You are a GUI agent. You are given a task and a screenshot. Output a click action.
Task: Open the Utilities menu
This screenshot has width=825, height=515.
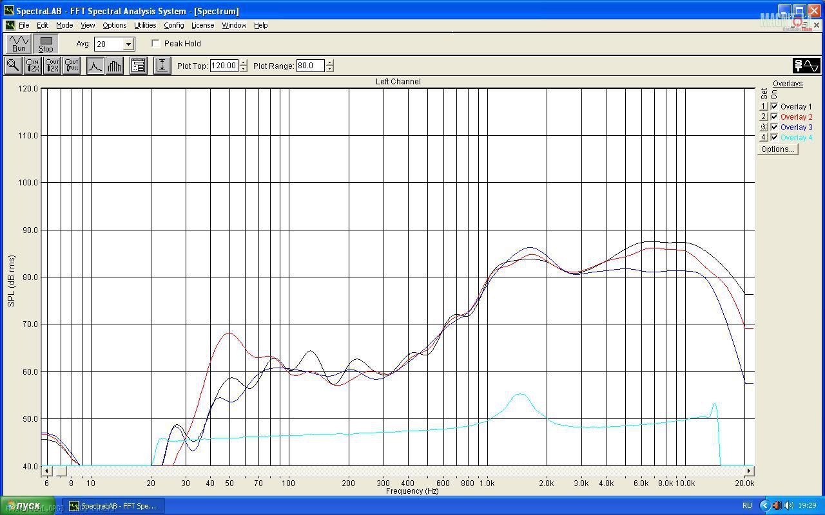145,25
